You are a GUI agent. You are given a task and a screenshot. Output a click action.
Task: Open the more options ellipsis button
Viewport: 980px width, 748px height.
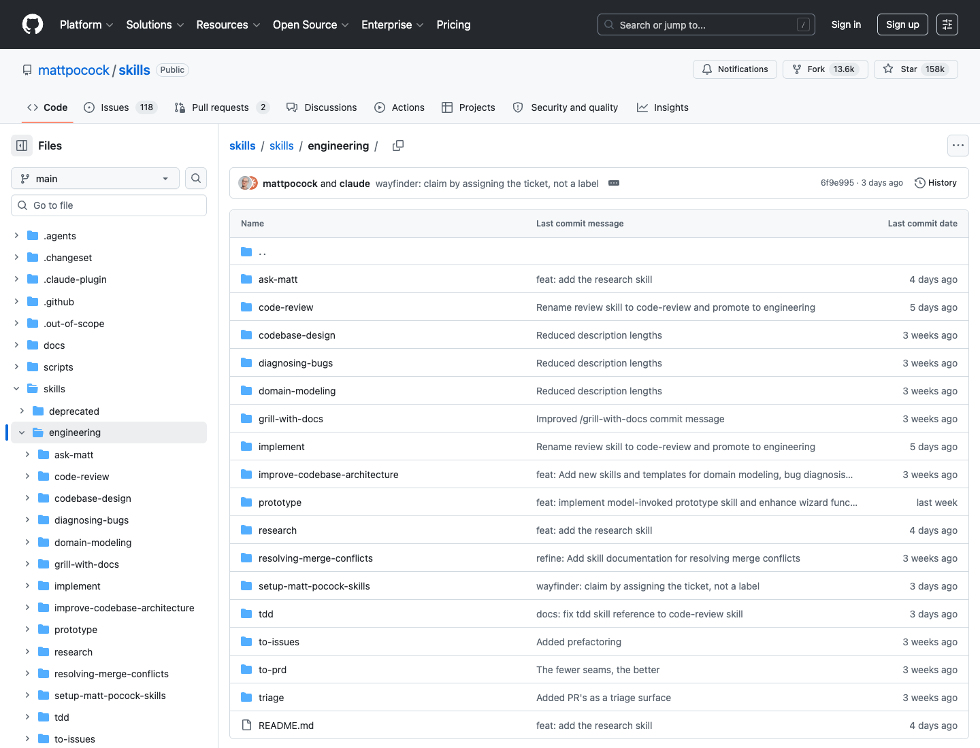click(x=958, y=146)
